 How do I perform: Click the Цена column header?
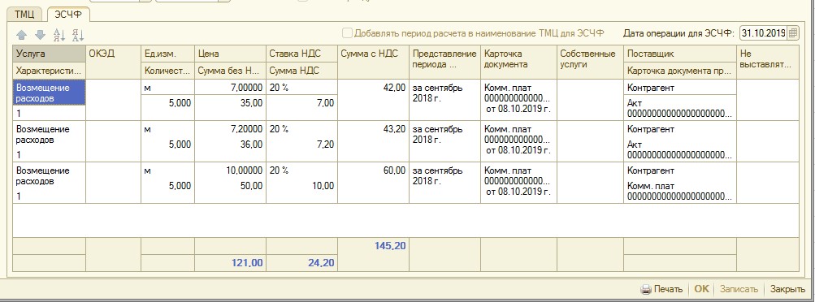click(230, 54)
